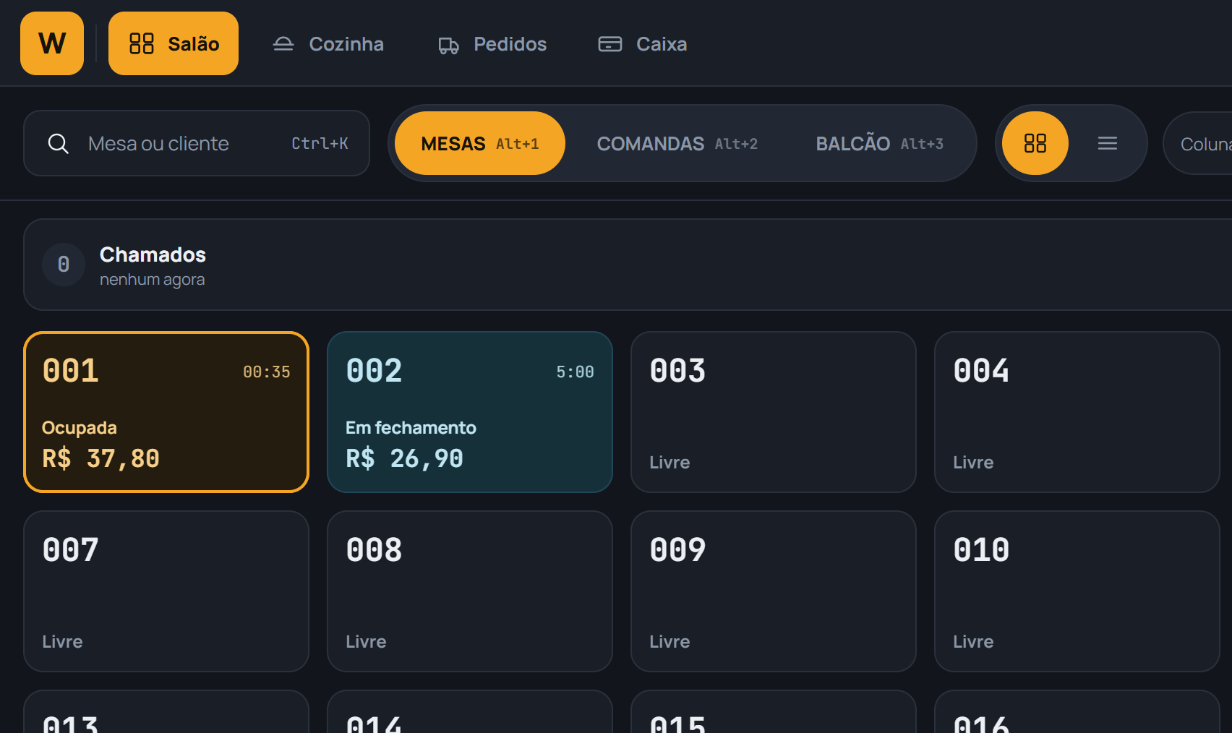Open the Chamados panel
This screenshot has height=733, width=1232.
point(628,265)
